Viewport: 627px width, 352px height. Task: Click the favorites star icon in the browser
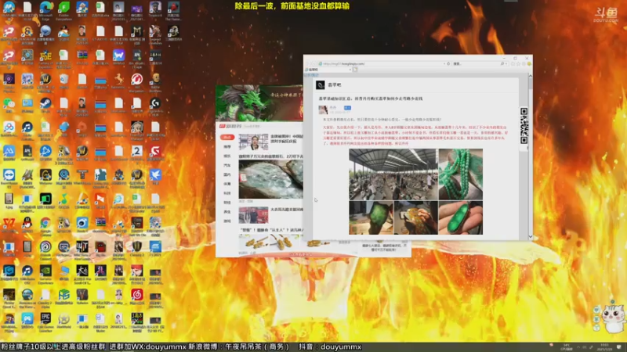(x=519, y=63)
